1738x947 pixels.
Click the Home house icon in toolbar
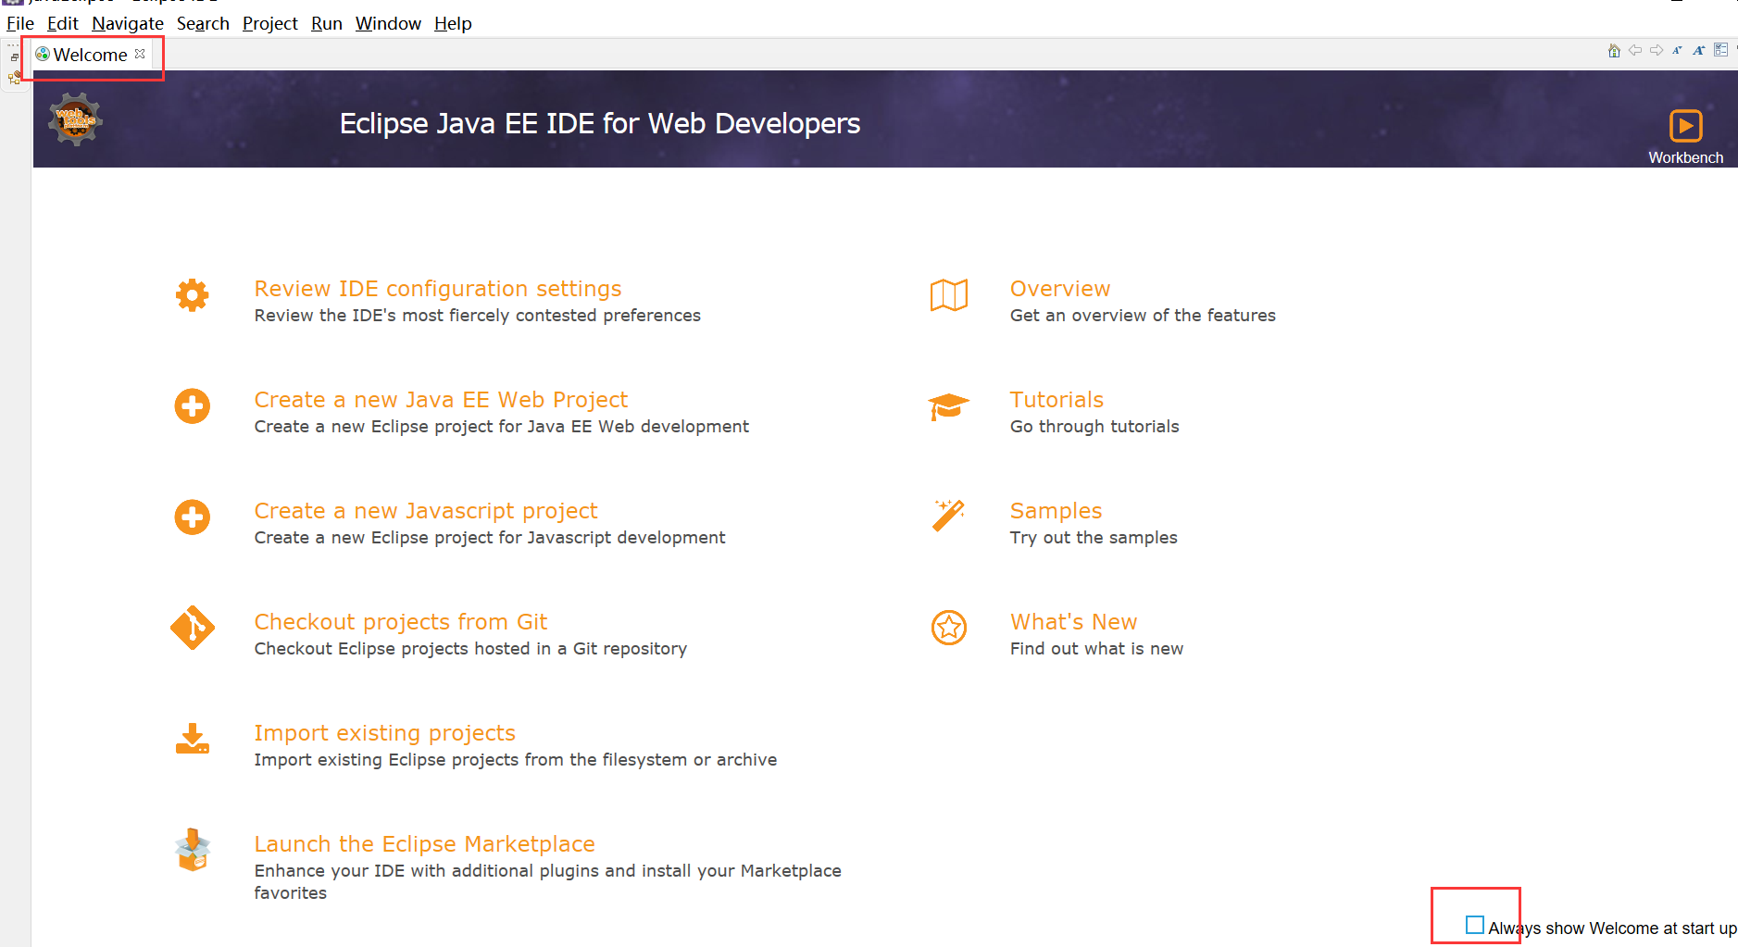pyautogui.click(x=1614, y=51)
